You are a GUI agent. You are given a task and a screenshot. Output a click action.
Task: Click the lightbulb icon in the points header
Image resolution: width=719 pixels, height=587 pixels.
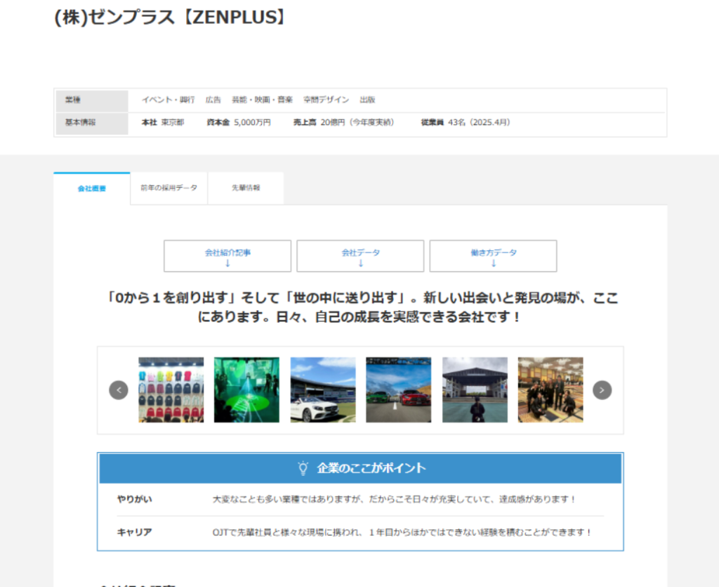coord(303,468)
